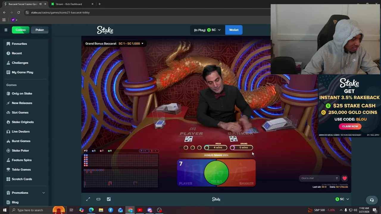Screen dimensions: 381x214
Task: Switch to the Poker tab
Action: click(x=40, y=30)
